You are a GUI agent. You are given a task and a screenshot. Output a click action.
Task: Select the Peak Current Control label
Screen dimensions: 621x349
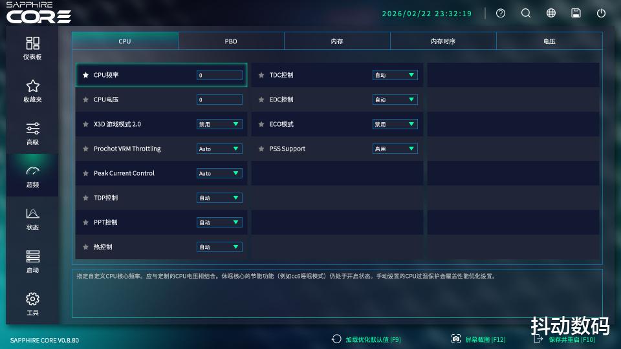point(124,173)
